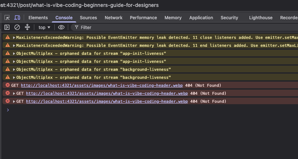Open the Lighthouse tab
298x159 pixels.
[x=261, y=17]
